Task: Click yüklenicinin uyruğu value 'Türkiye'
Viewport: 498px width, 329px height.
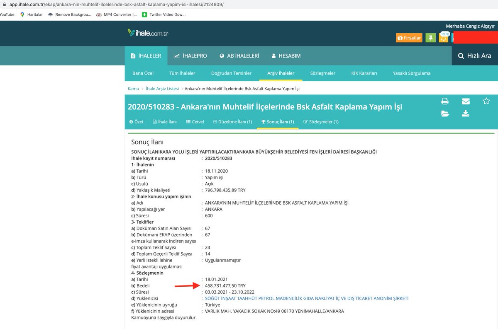Action: [212, 305]
